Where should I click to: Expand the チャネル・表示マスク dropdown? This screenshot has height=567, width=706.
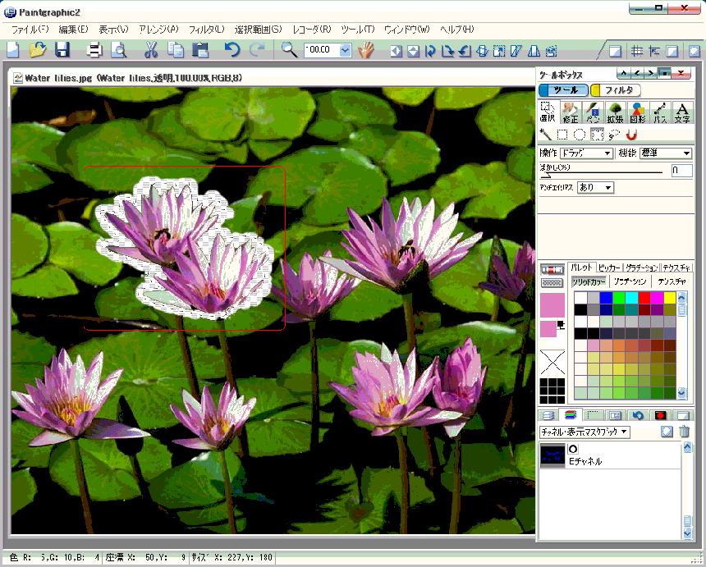(585, 432)
